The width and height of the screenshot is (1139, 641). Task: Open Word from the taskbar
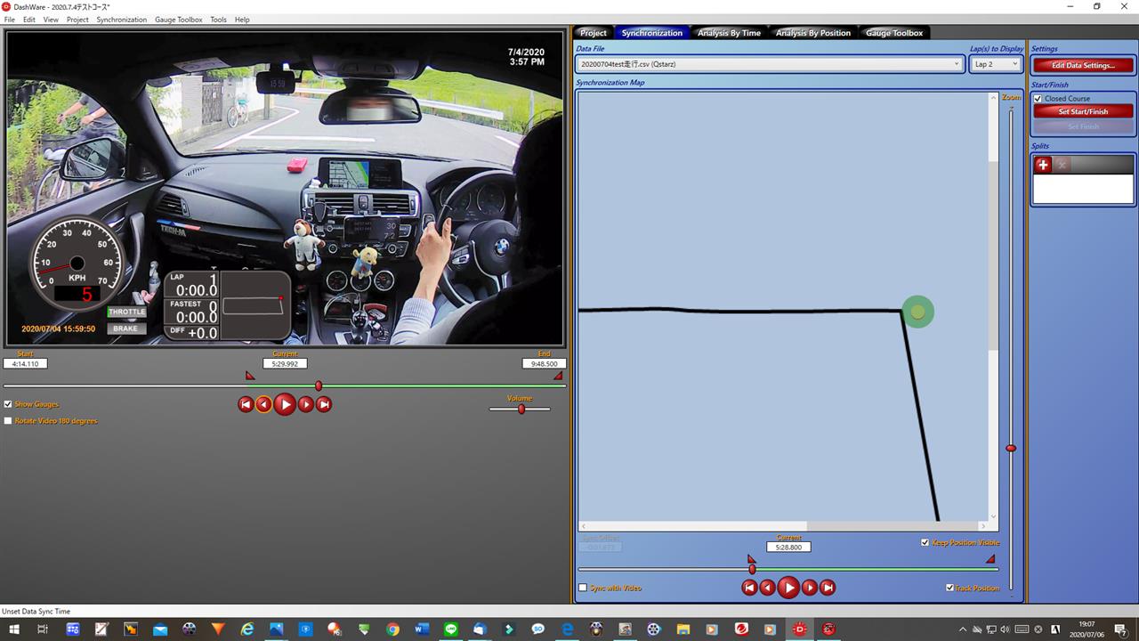[x=422, y=629]
